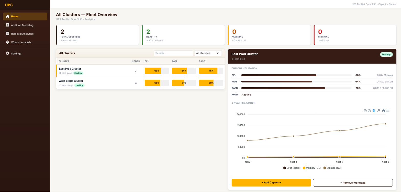
Task: Click the Addition Modeling plus icon
Action: tap(7, 25)
